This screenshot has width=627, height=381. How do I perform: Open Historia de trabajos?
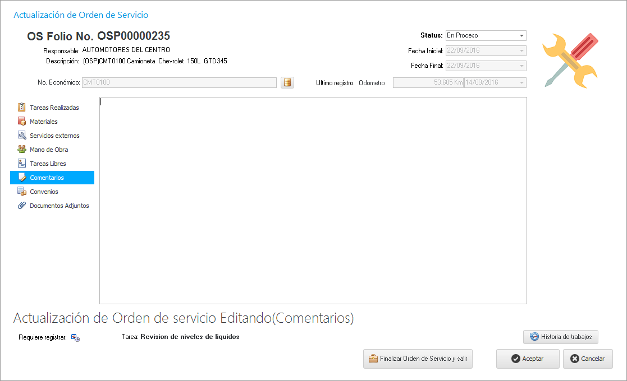pos(560,337)
